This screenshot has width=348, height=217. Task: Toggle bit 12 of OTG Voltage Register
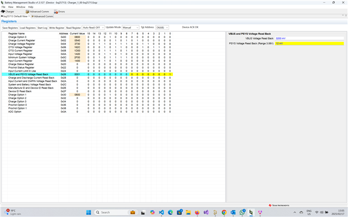coord(105,47)
